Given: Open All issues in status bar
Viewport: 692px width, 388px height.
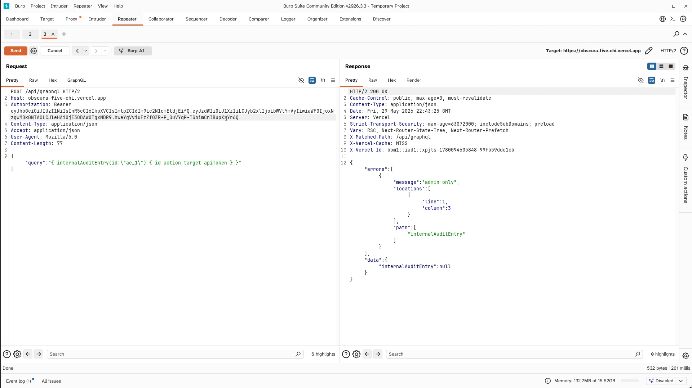Looking at the screenshot, I should [51, 381].
